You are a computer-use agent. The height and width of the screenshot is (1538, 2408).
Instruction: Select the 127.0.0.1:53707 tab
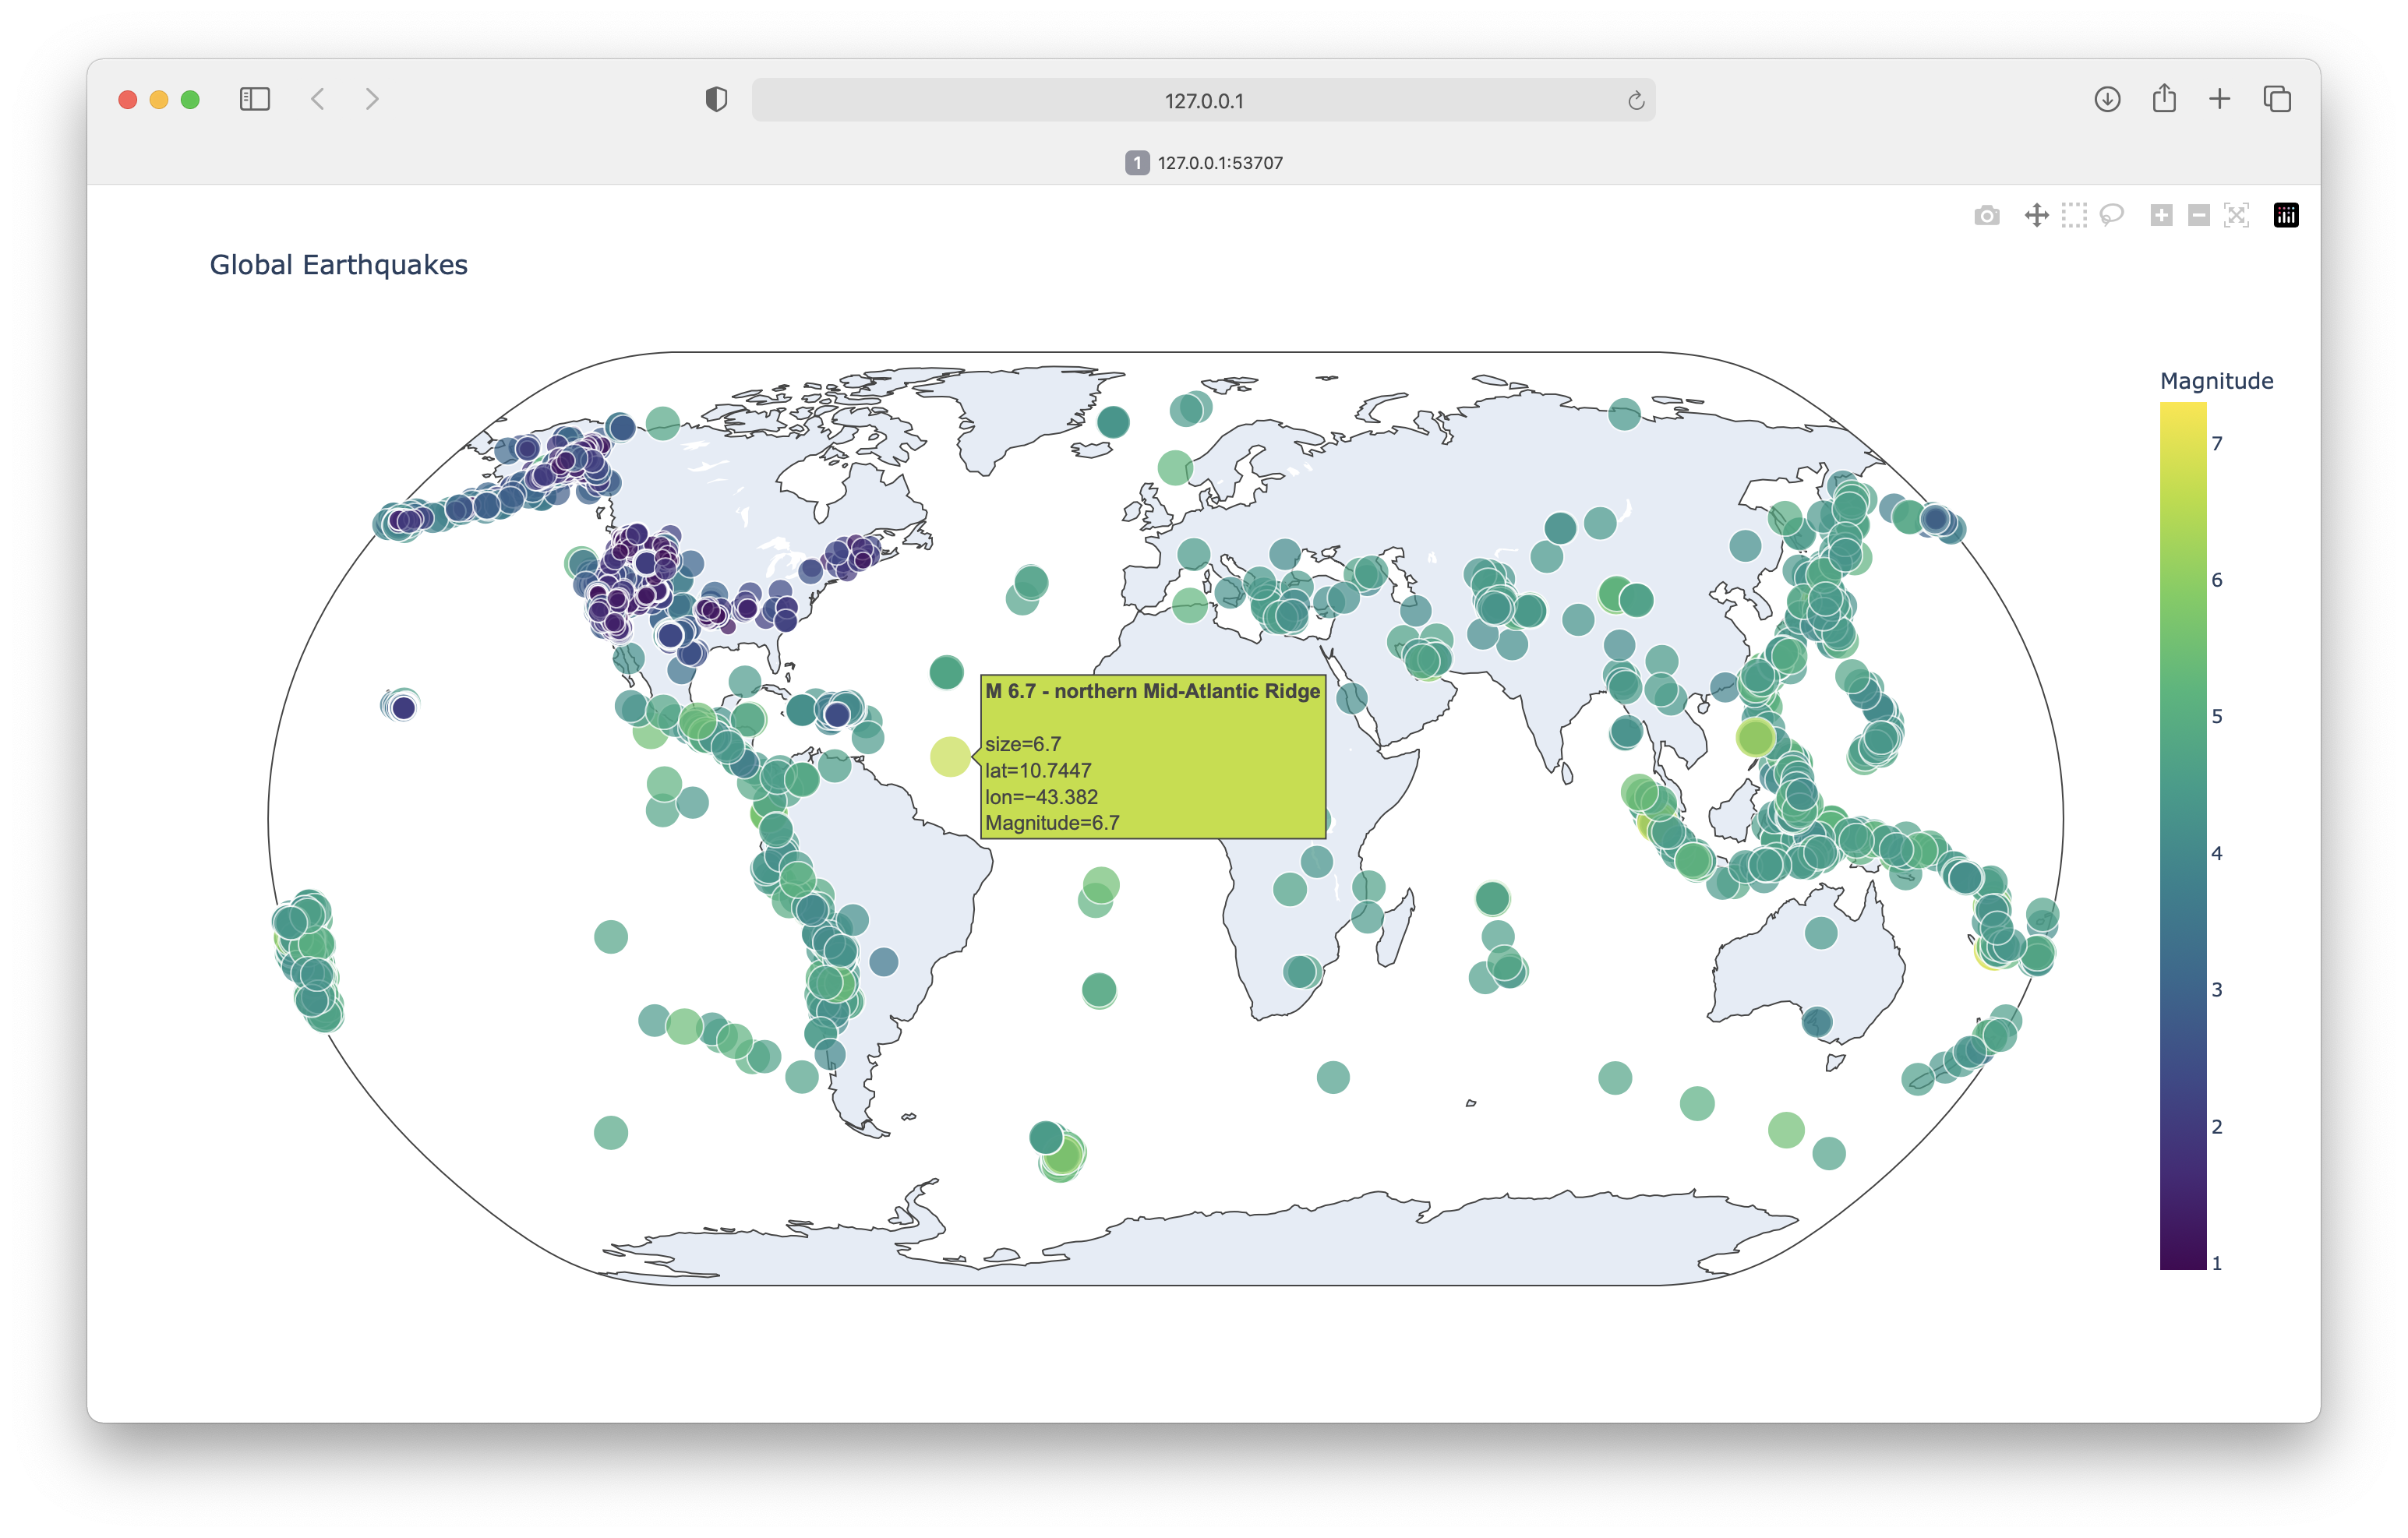pyautogui.click(x=1203, y=163)
